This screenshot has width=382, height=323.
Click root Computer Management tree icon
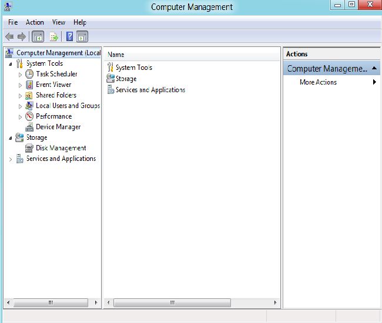tap(9, 53)
